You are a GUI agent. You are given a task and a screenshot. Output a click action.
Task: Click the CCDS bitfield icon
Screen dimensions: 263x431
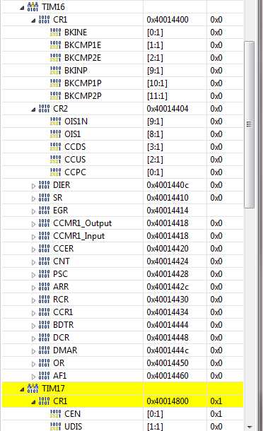click(55, 146)
